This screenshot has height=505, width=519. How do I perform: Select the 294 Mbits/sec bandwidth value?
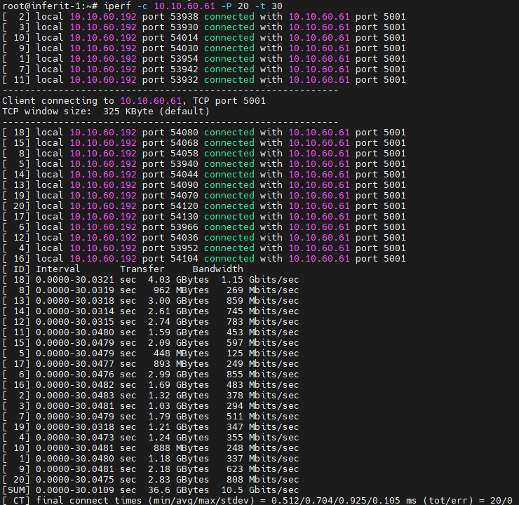[x=263, y=406]
